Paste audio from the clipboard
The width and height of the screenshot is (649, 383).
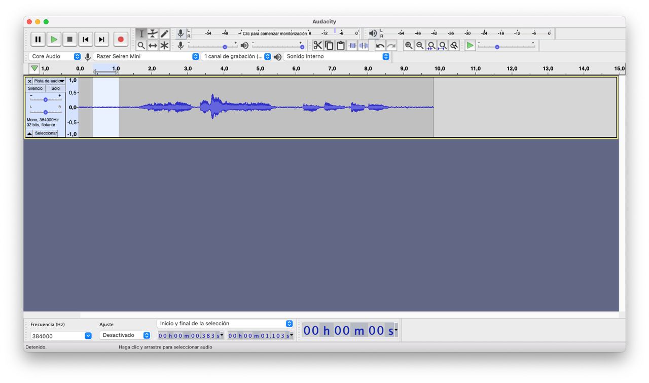click(x=341, y=45)
